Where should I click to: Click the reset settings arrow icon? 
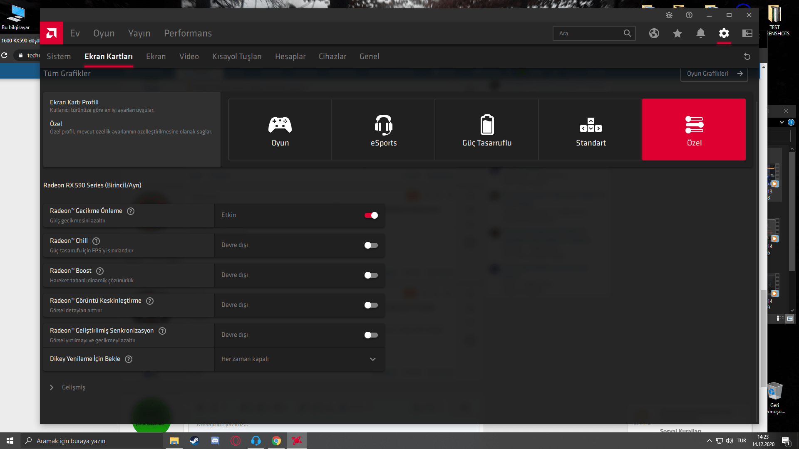click(x=747, y=57)
